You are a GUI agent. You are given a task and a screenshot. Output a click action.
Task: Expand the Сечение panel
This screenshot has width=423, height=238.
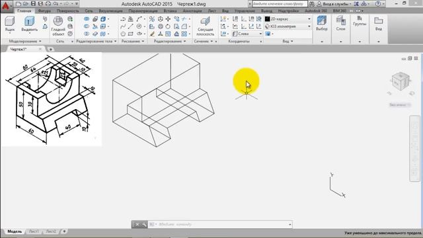(x=204, y=41)
